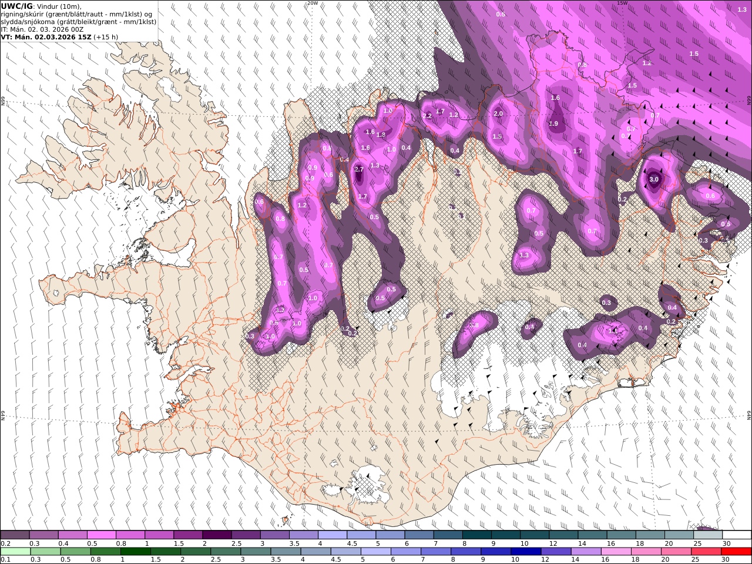The height and width of the screenshot is (564, 752).
Task: Click the dark teal snow swatch at 8
Action: pyautogui.click(x=477, y=535)
